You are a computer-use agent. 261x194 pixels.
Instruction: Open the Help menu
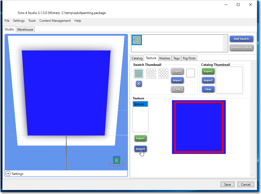[78, 21]
